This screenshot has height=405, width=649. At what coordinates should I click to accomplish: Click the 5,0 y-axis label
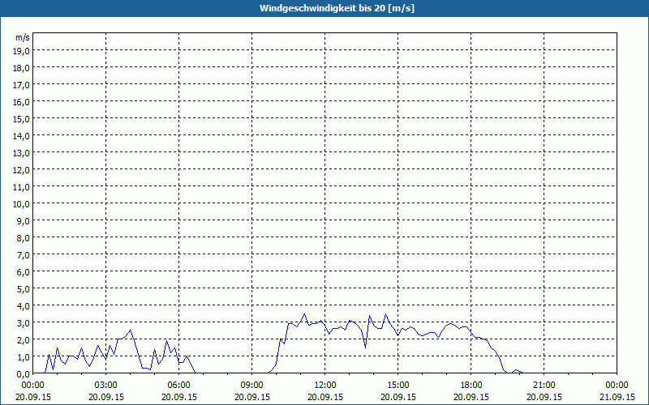tap(24, 289)
